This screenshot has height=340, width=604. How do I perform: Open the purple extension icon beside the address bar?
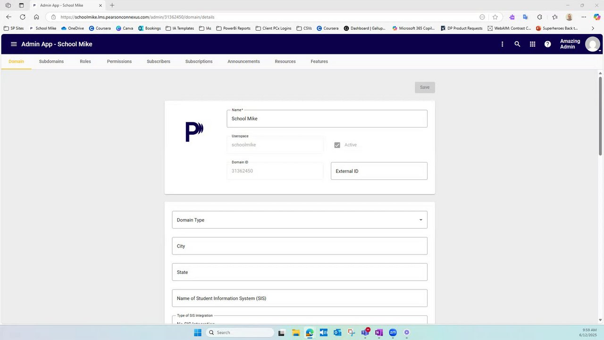(x=512, y=17)
